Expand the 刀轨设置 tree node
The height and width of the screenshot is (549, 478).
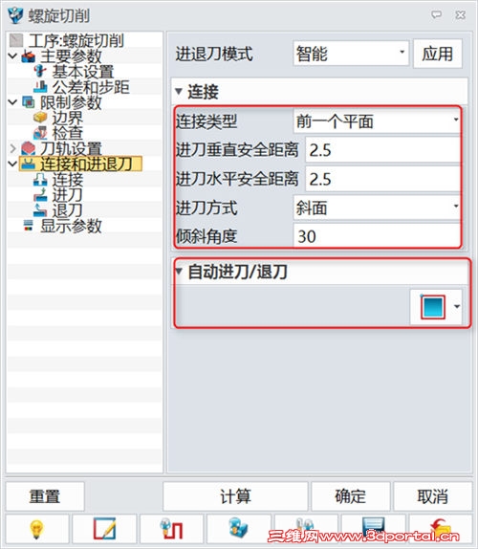click(13, 148)
